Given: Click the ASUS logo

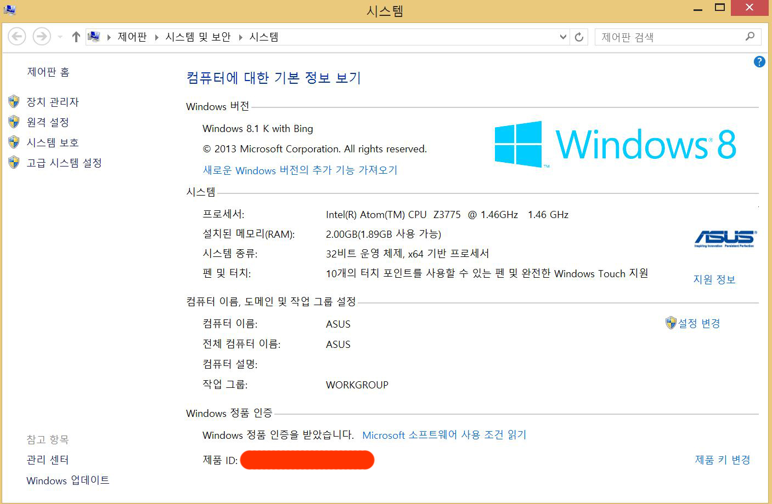Looking at the screenshot, I should 725,239.
